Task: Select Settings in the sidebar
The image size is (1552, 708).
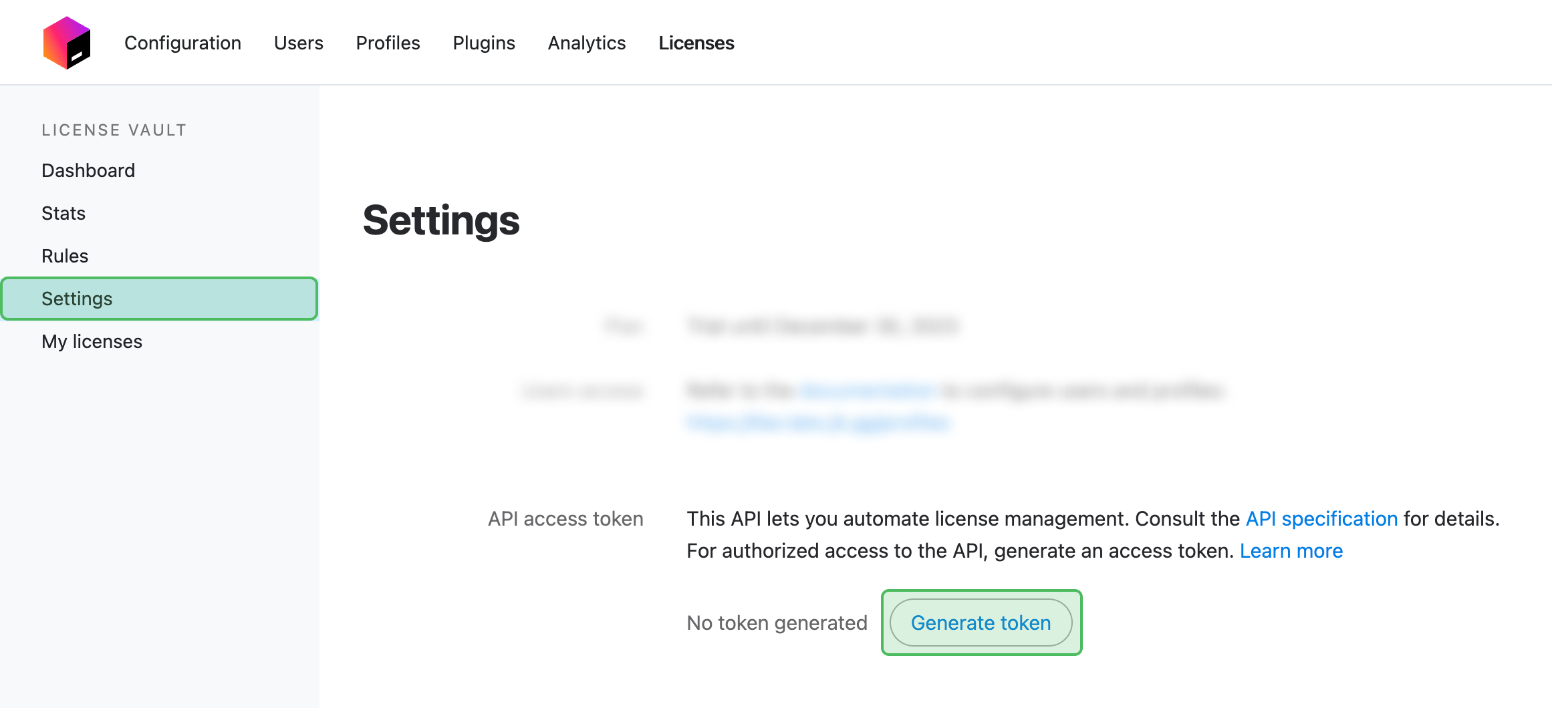Action: click(x=77, y=299)
